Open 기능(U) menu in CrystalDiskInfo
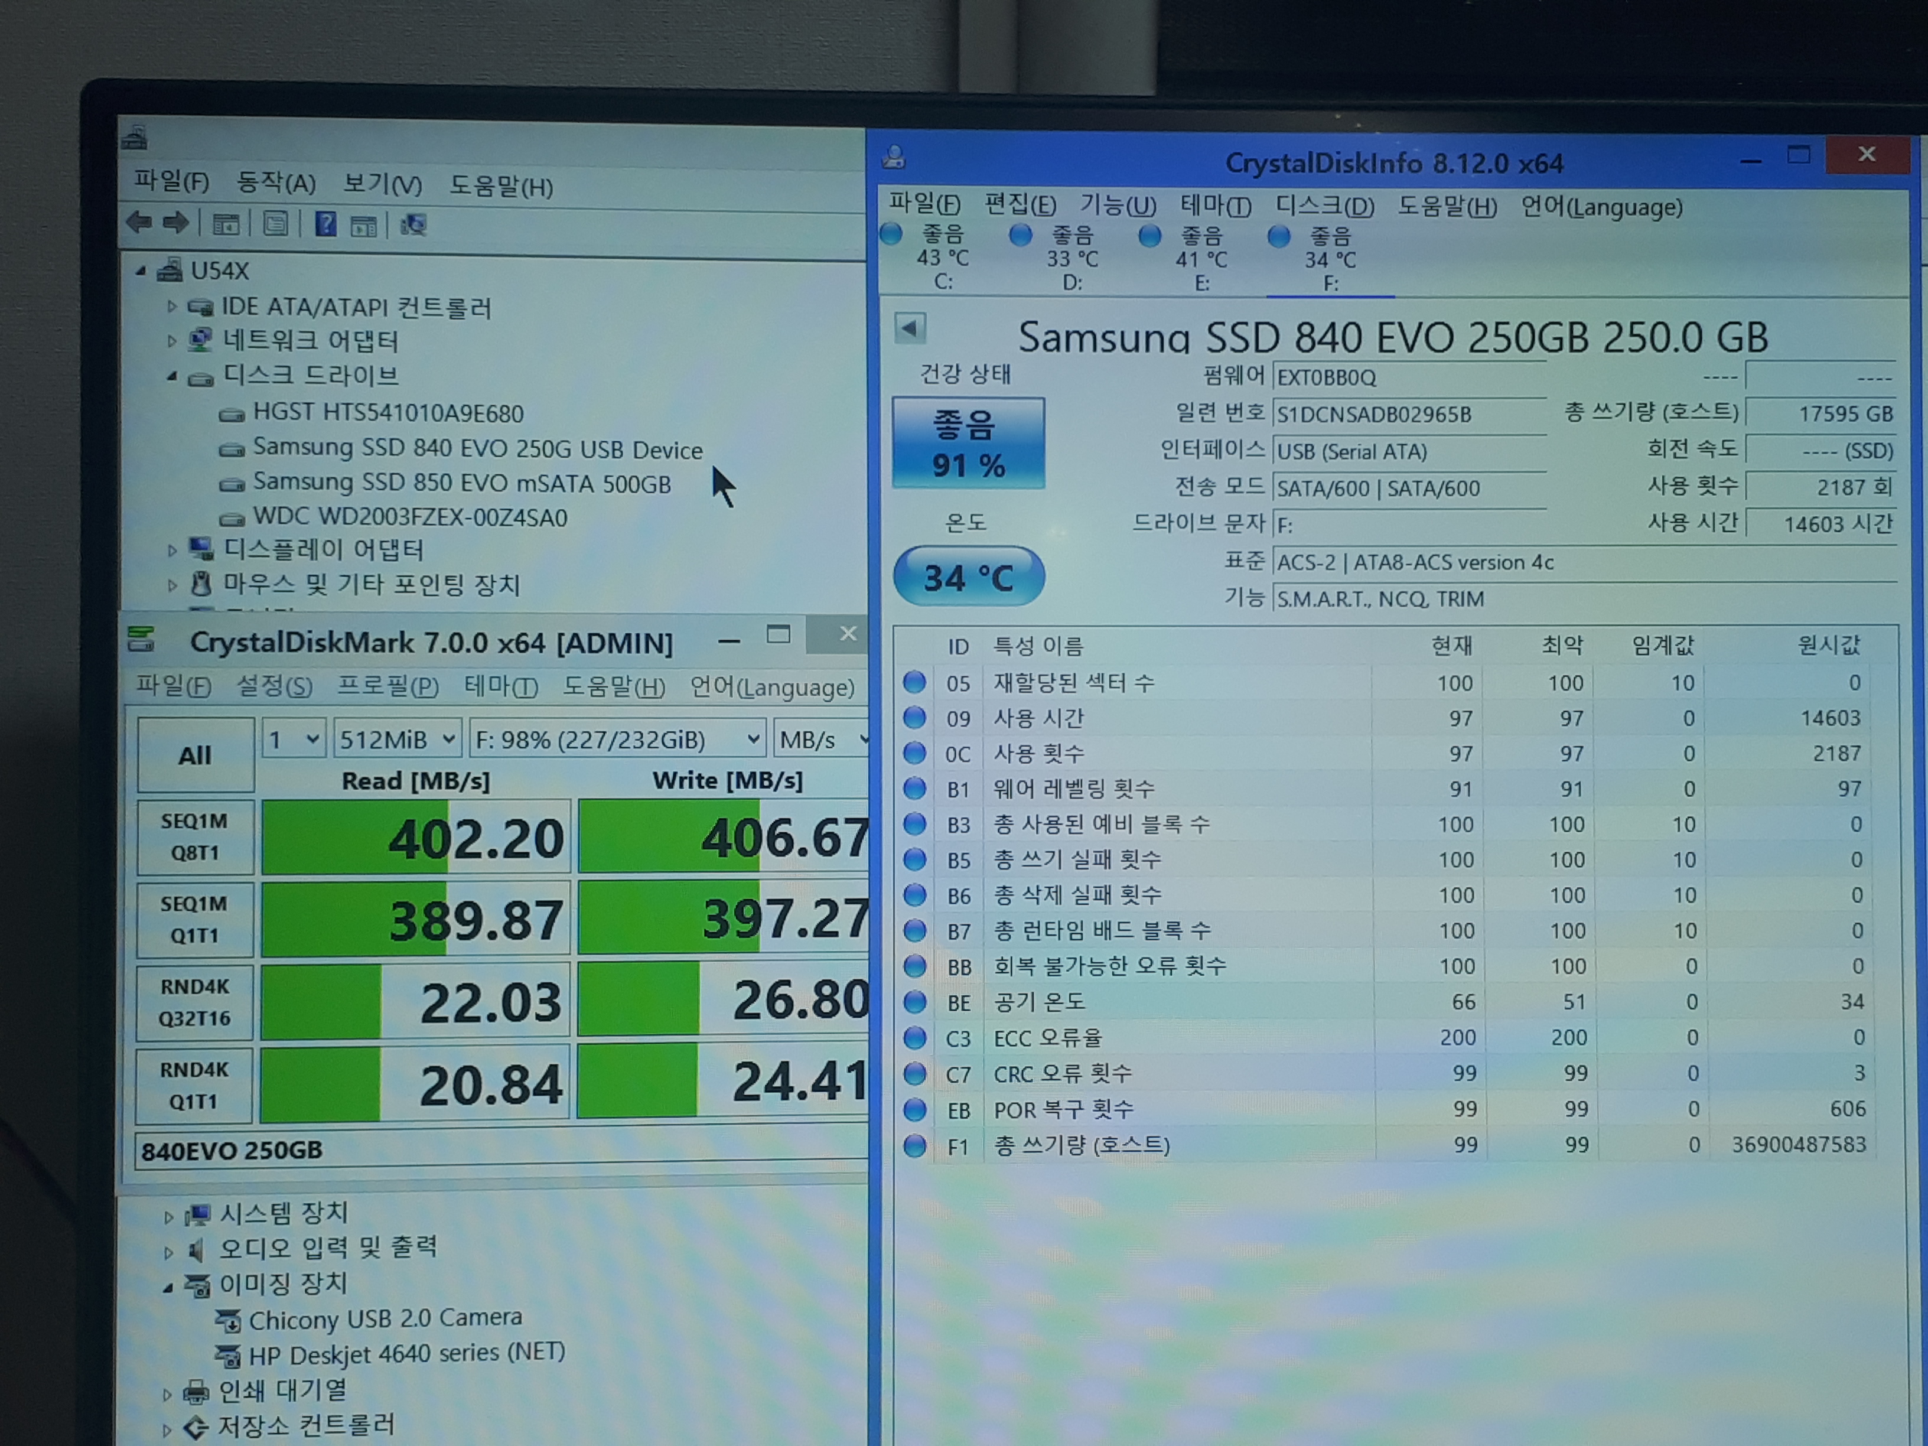The image size is (1928, 1446). (1118, 205)
